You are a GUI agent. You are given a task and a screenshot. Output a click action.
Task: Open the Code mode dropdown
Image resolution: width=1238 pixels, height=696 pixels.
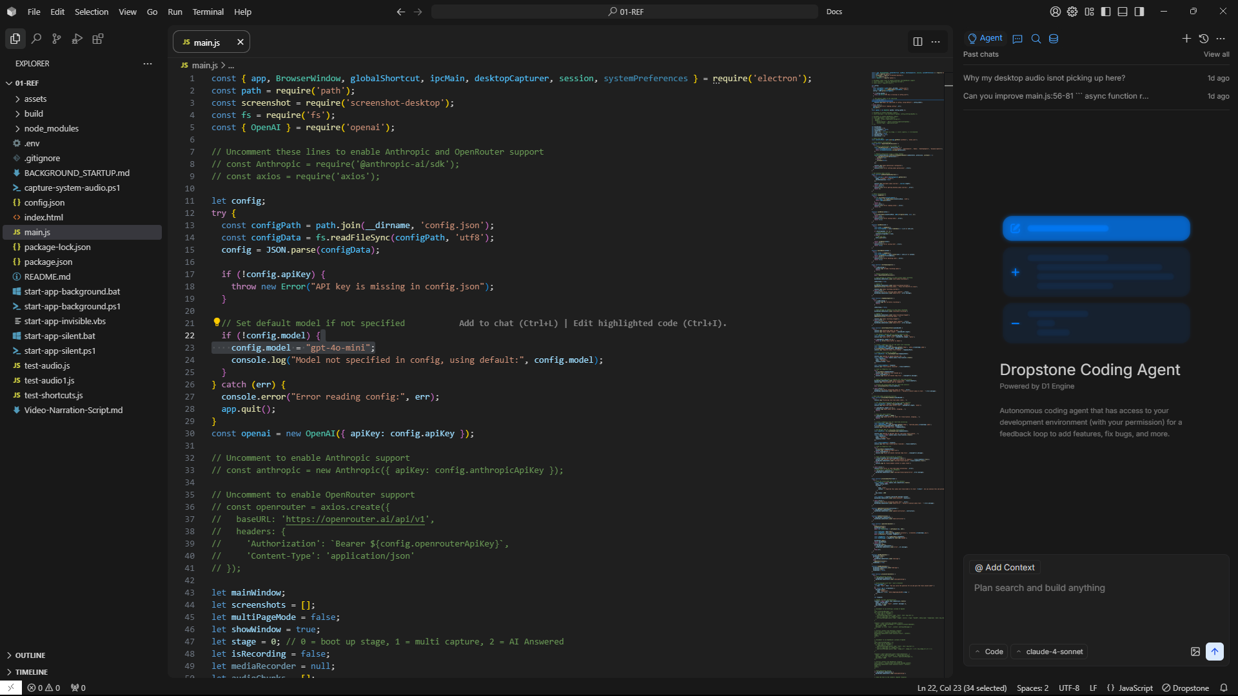988,652
